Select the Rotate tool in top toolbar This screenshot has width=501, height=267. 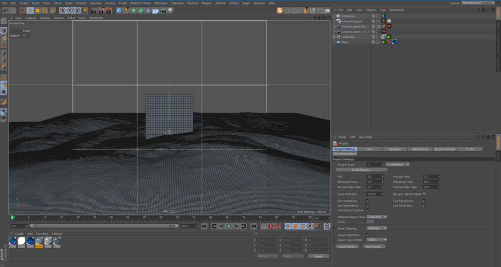(x=45, y=10)
